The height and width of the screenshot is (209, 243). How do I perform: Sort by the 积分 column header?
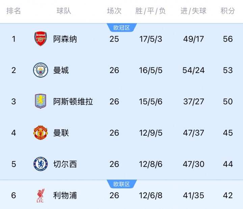(x=228, y=11)
